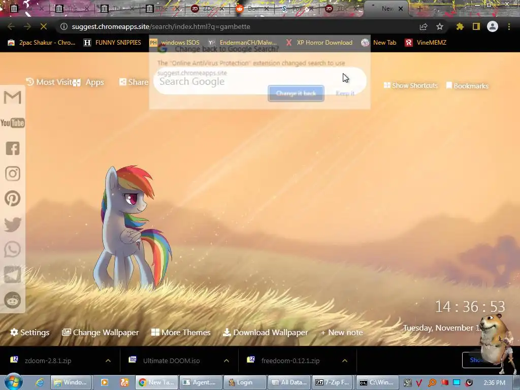
Task: Switch to the Agent taskbar window
Action: point(201,382)
